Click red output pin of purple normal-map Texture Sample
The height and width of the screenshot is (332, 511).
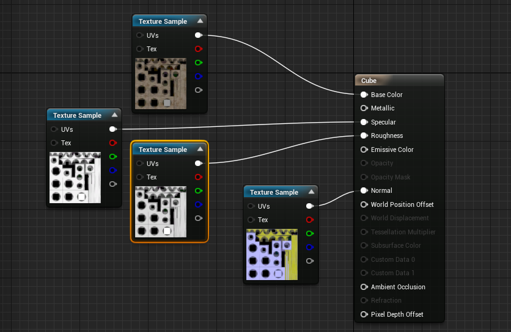click(x=309, y=220)
